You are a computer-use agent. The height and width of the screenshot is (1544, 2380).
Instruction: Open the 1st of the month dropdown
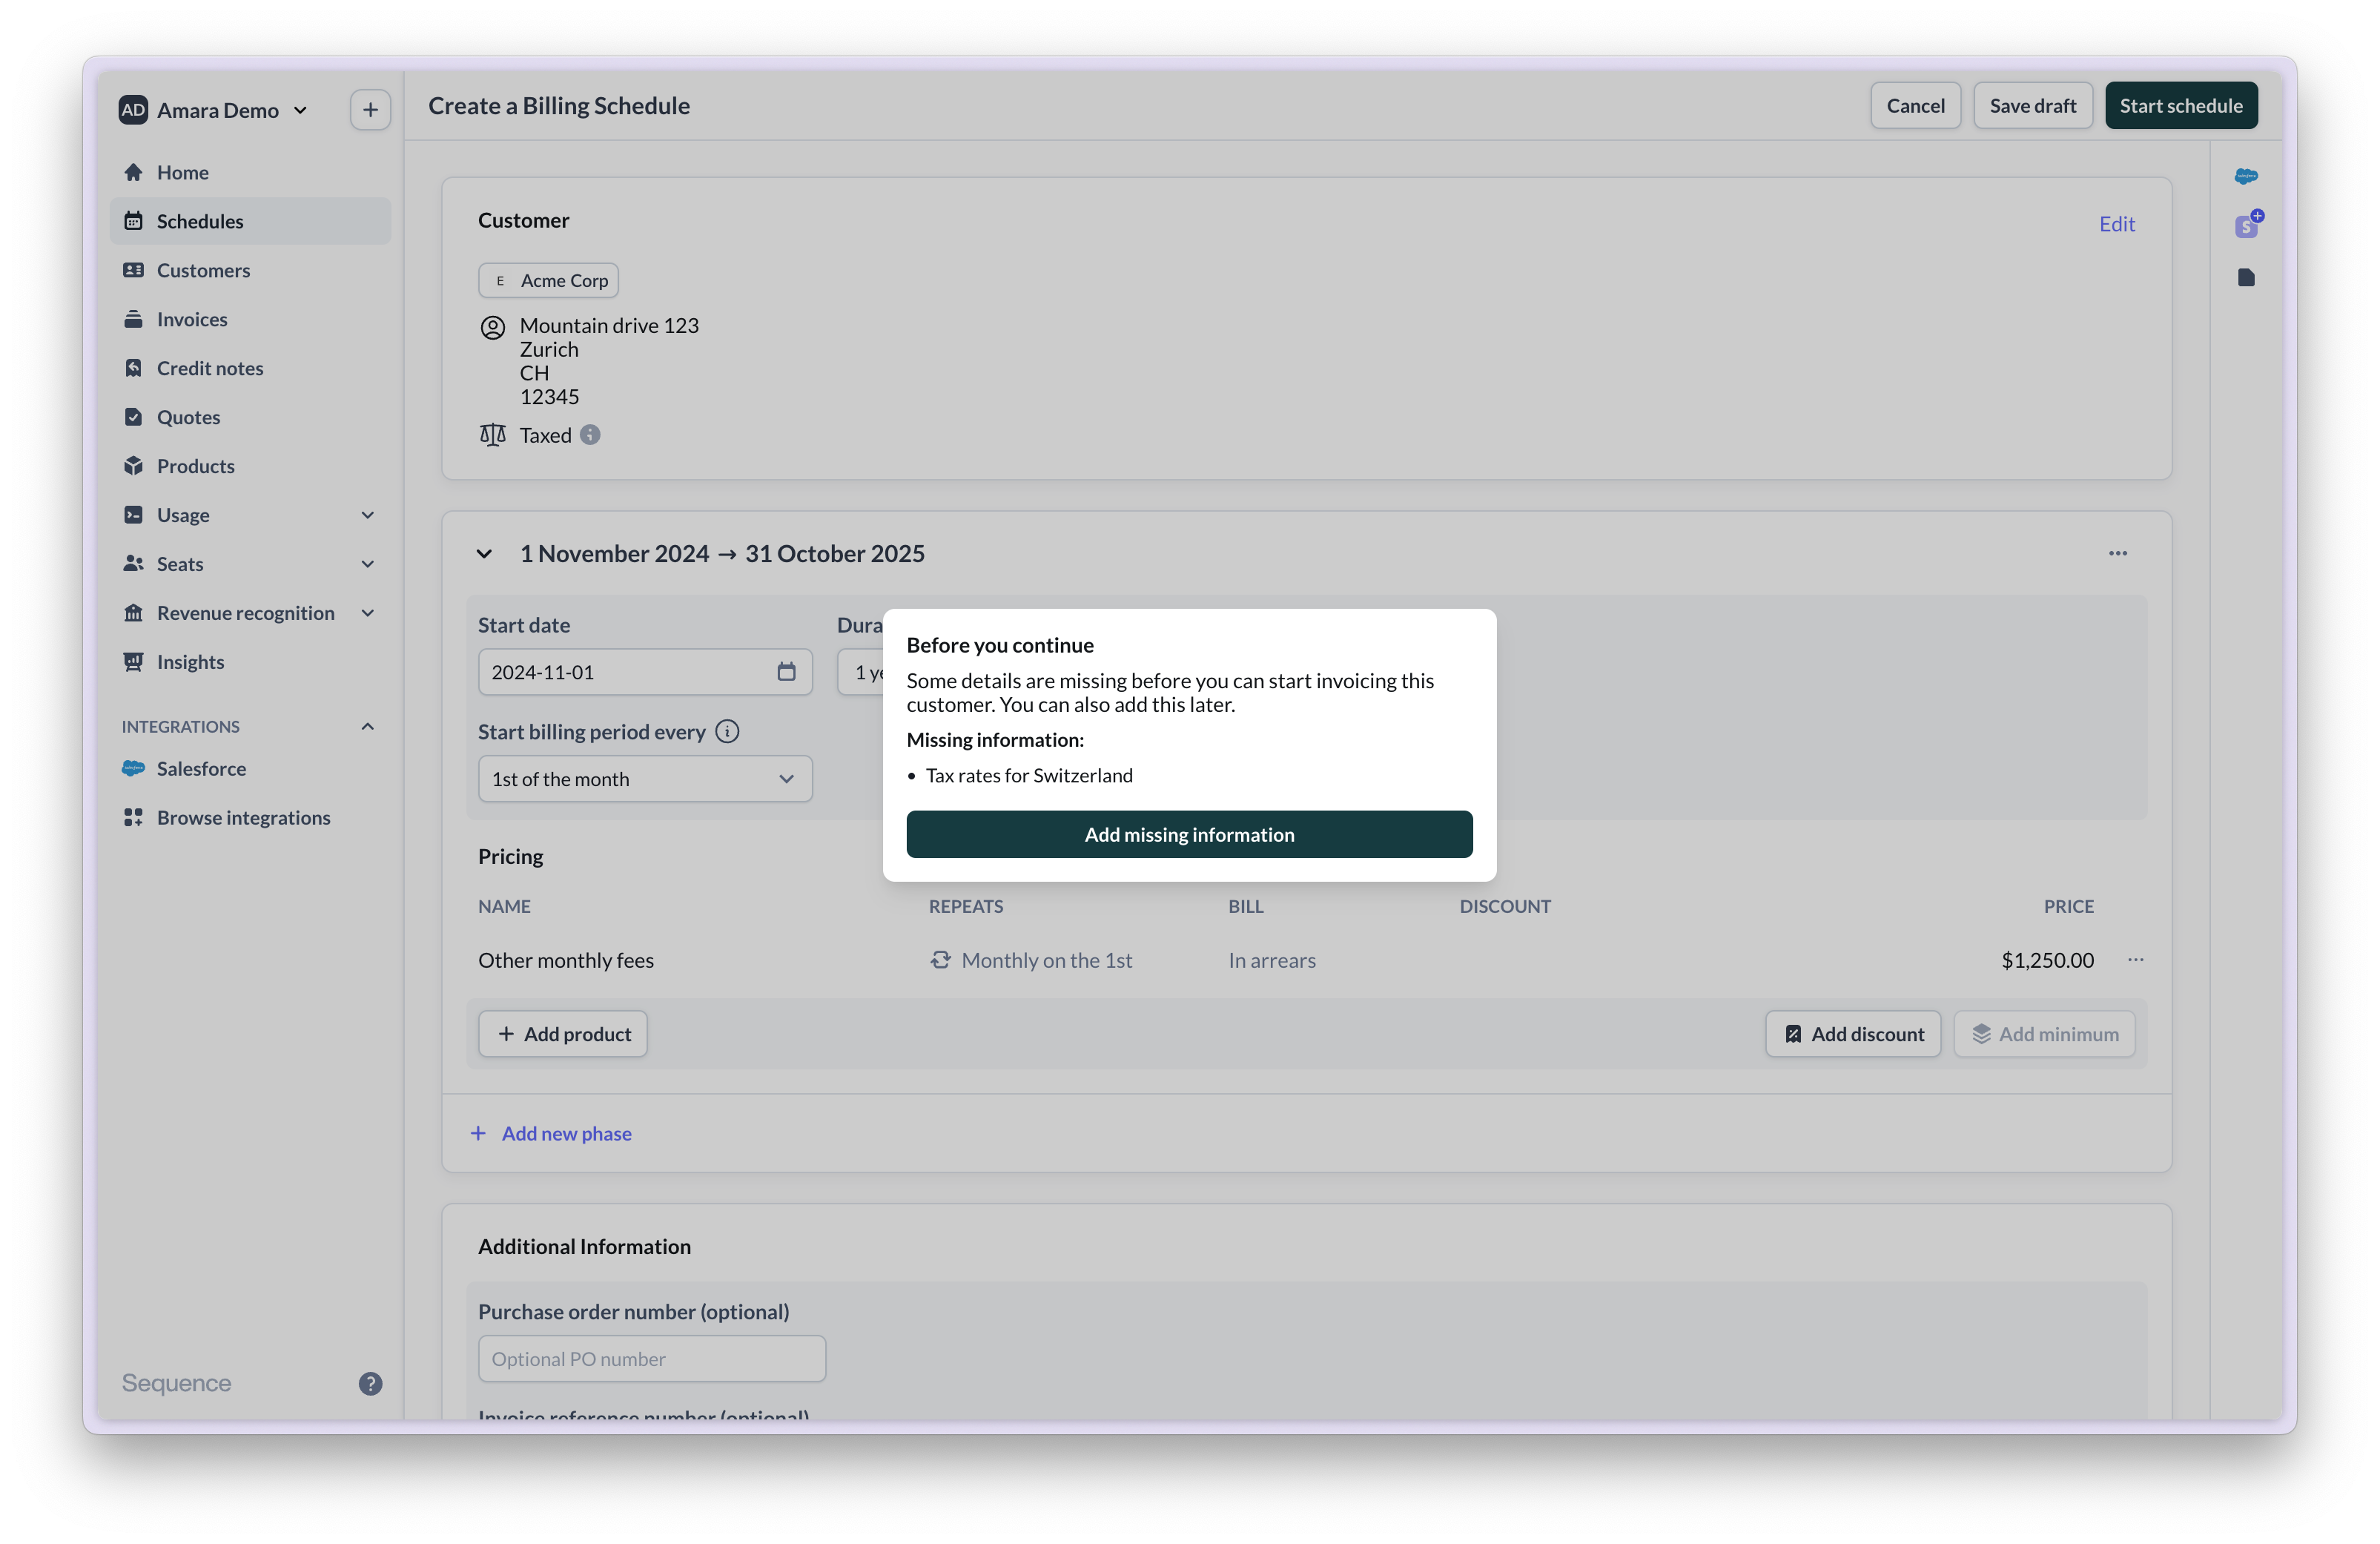(x=645, y=779)
